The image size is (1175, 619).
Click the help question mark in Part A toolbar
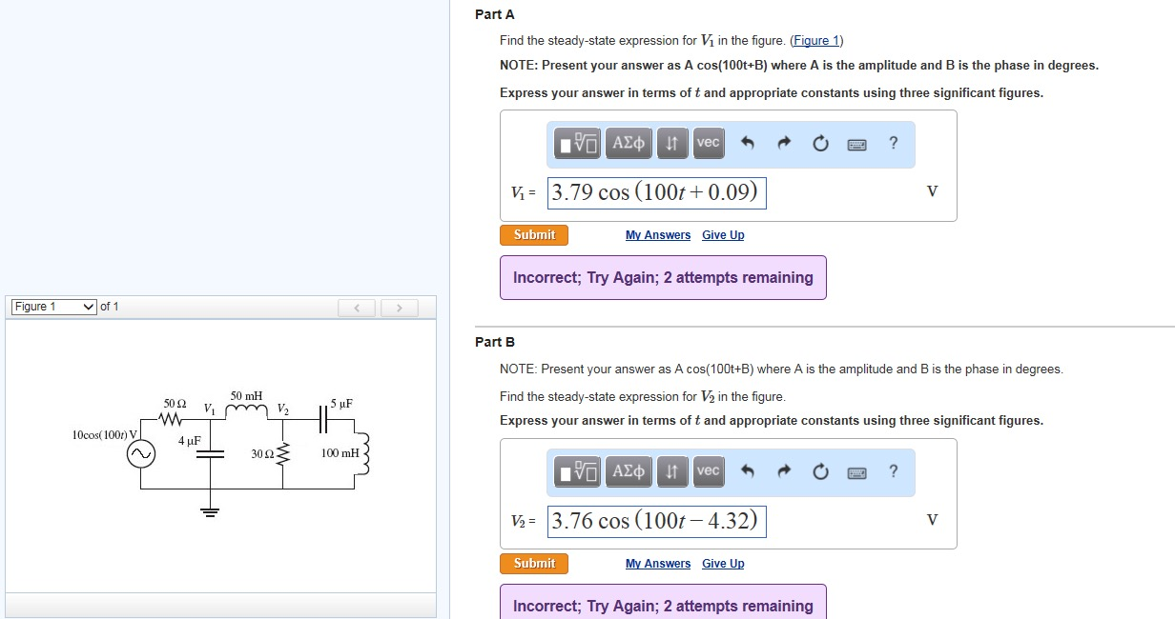tap(893, 143)
